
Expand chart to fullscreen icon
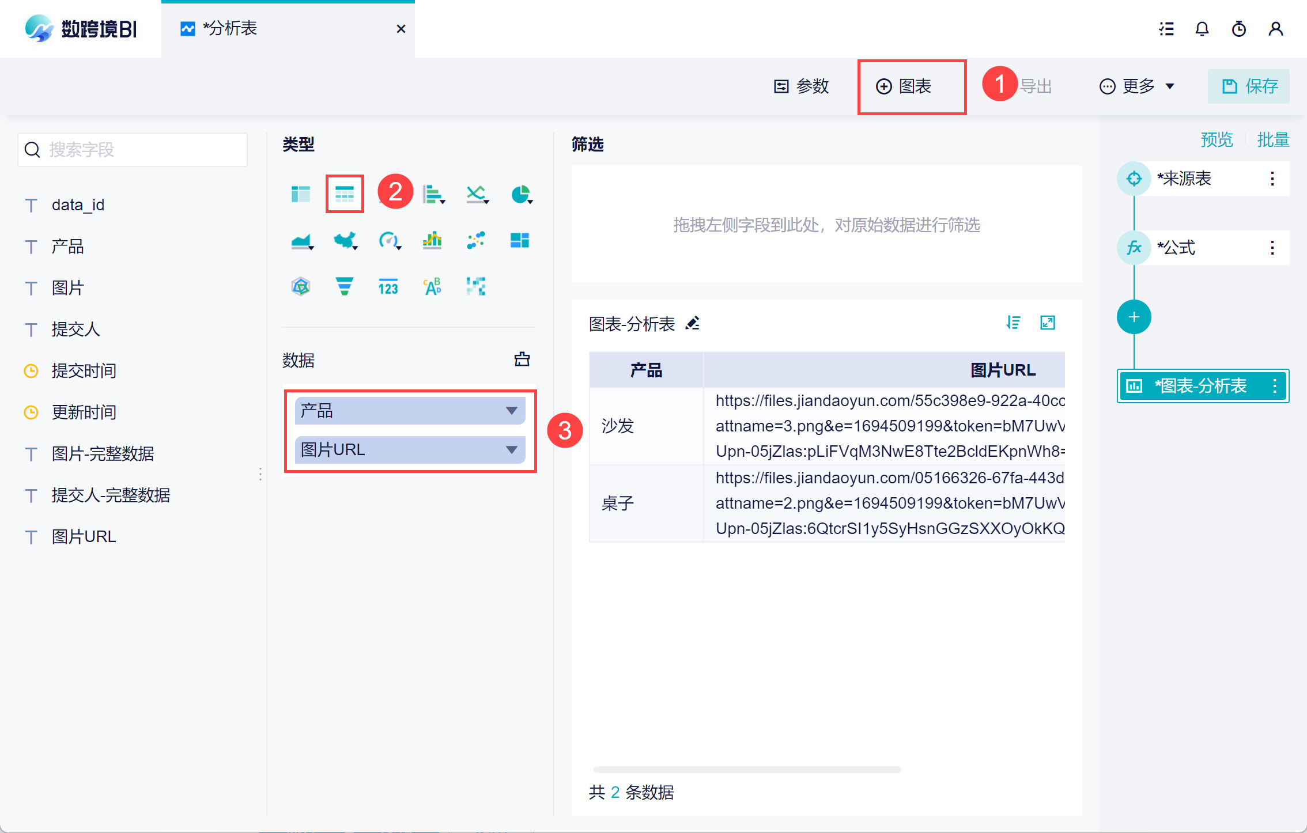(1047, 323)
